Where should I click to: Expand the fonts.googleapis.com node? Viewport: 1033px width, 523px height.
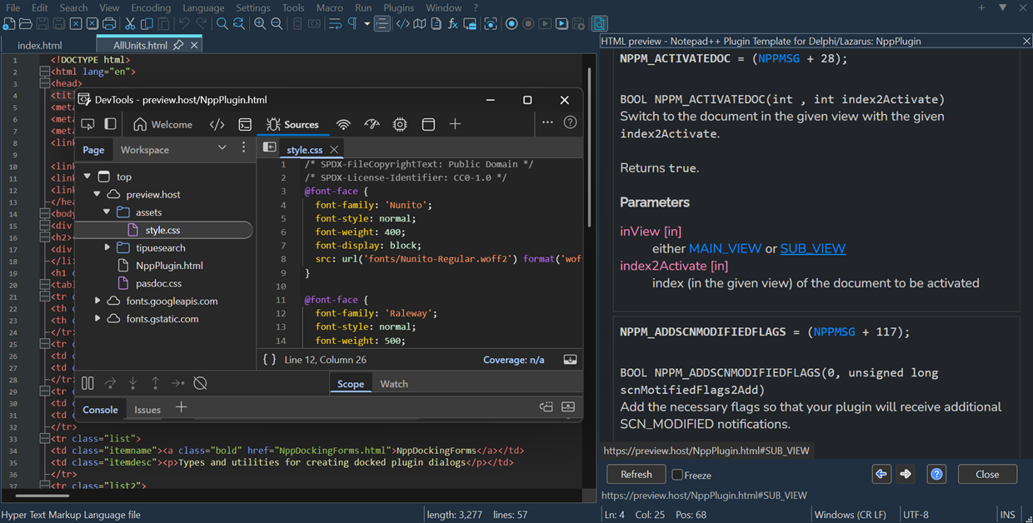click(x=97, y=301)
